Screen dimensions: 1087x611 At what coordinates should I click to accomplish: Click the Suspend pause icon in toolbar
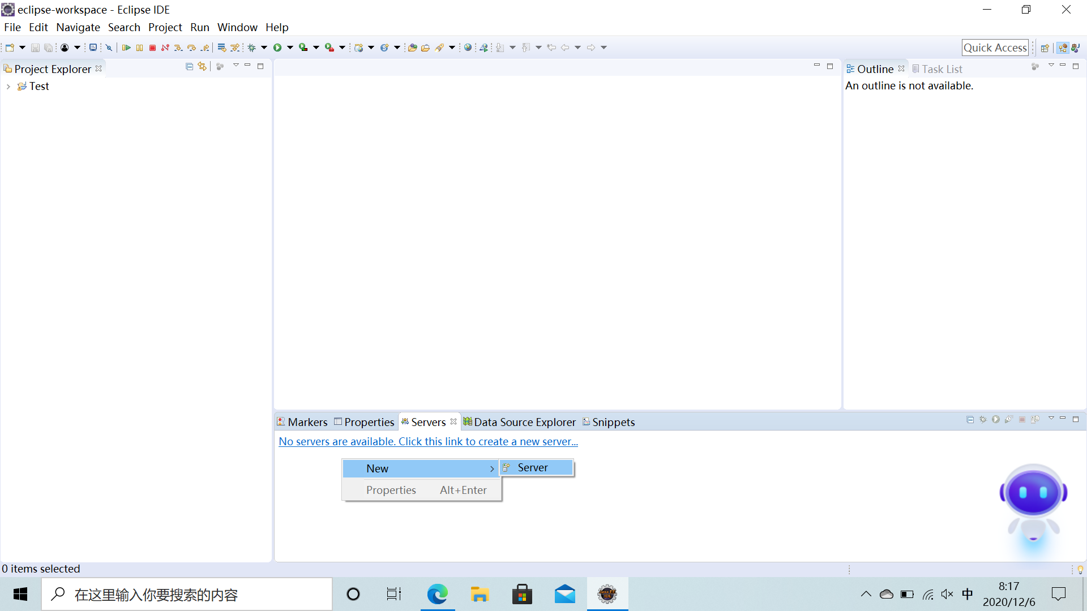tap(139, 48)
